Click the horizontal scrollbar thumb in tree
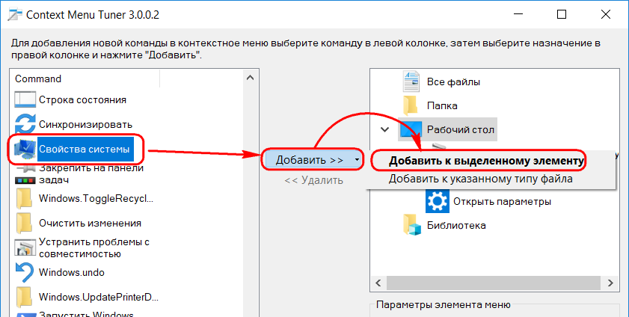This screenshot has height=317, width=629. [494, 283]
